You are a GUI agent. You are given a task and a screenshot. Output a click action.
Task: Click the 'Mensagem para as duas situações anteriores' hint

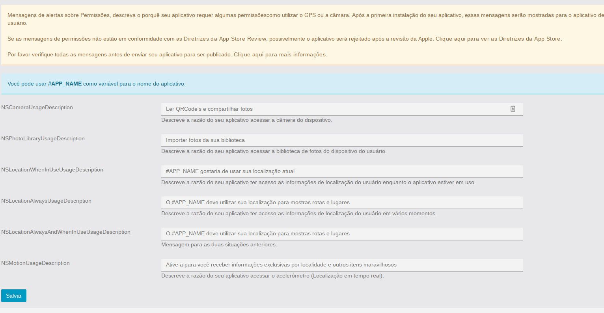(x=219, y=244)
